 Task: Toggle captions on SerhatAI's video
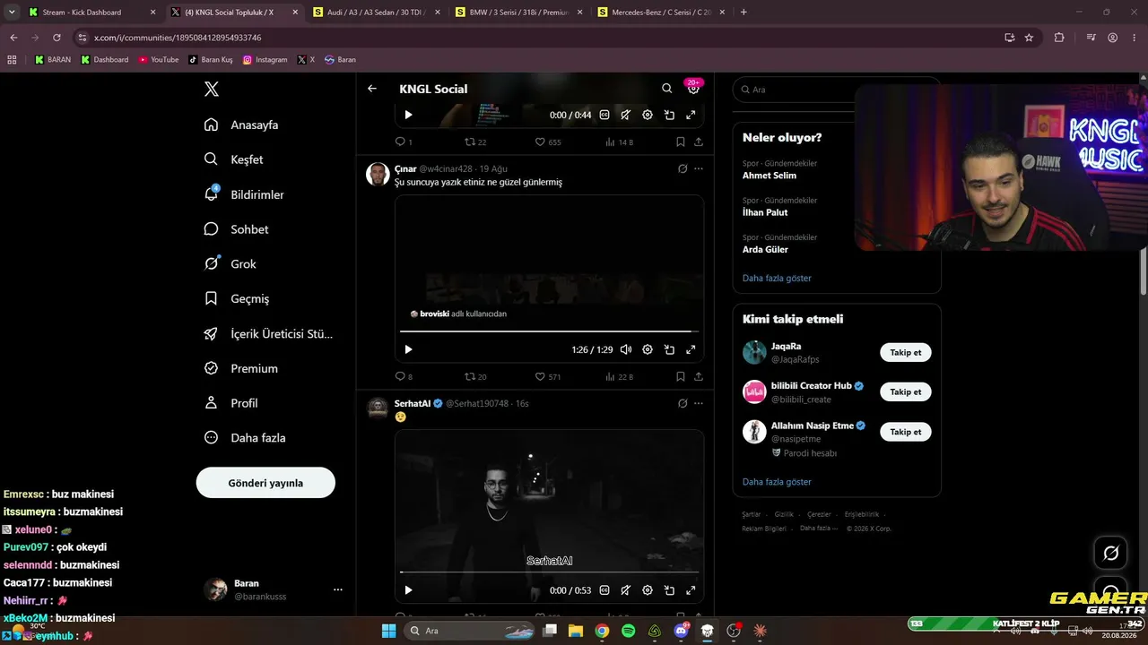(x=604, y=590)
